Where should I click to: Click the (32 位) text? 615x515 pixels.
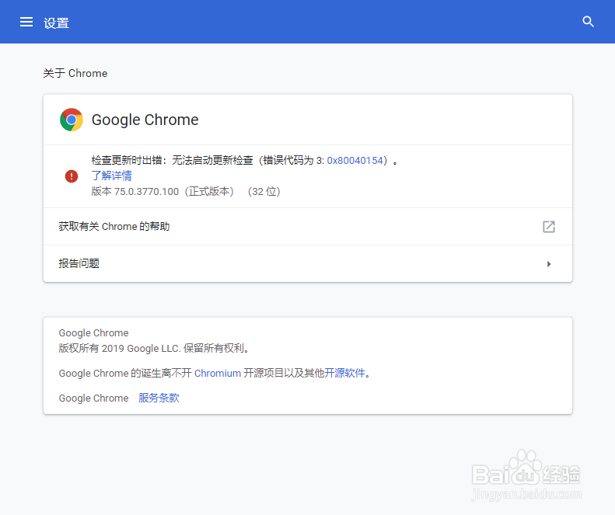pyautogui.click(x=264, y=192)
